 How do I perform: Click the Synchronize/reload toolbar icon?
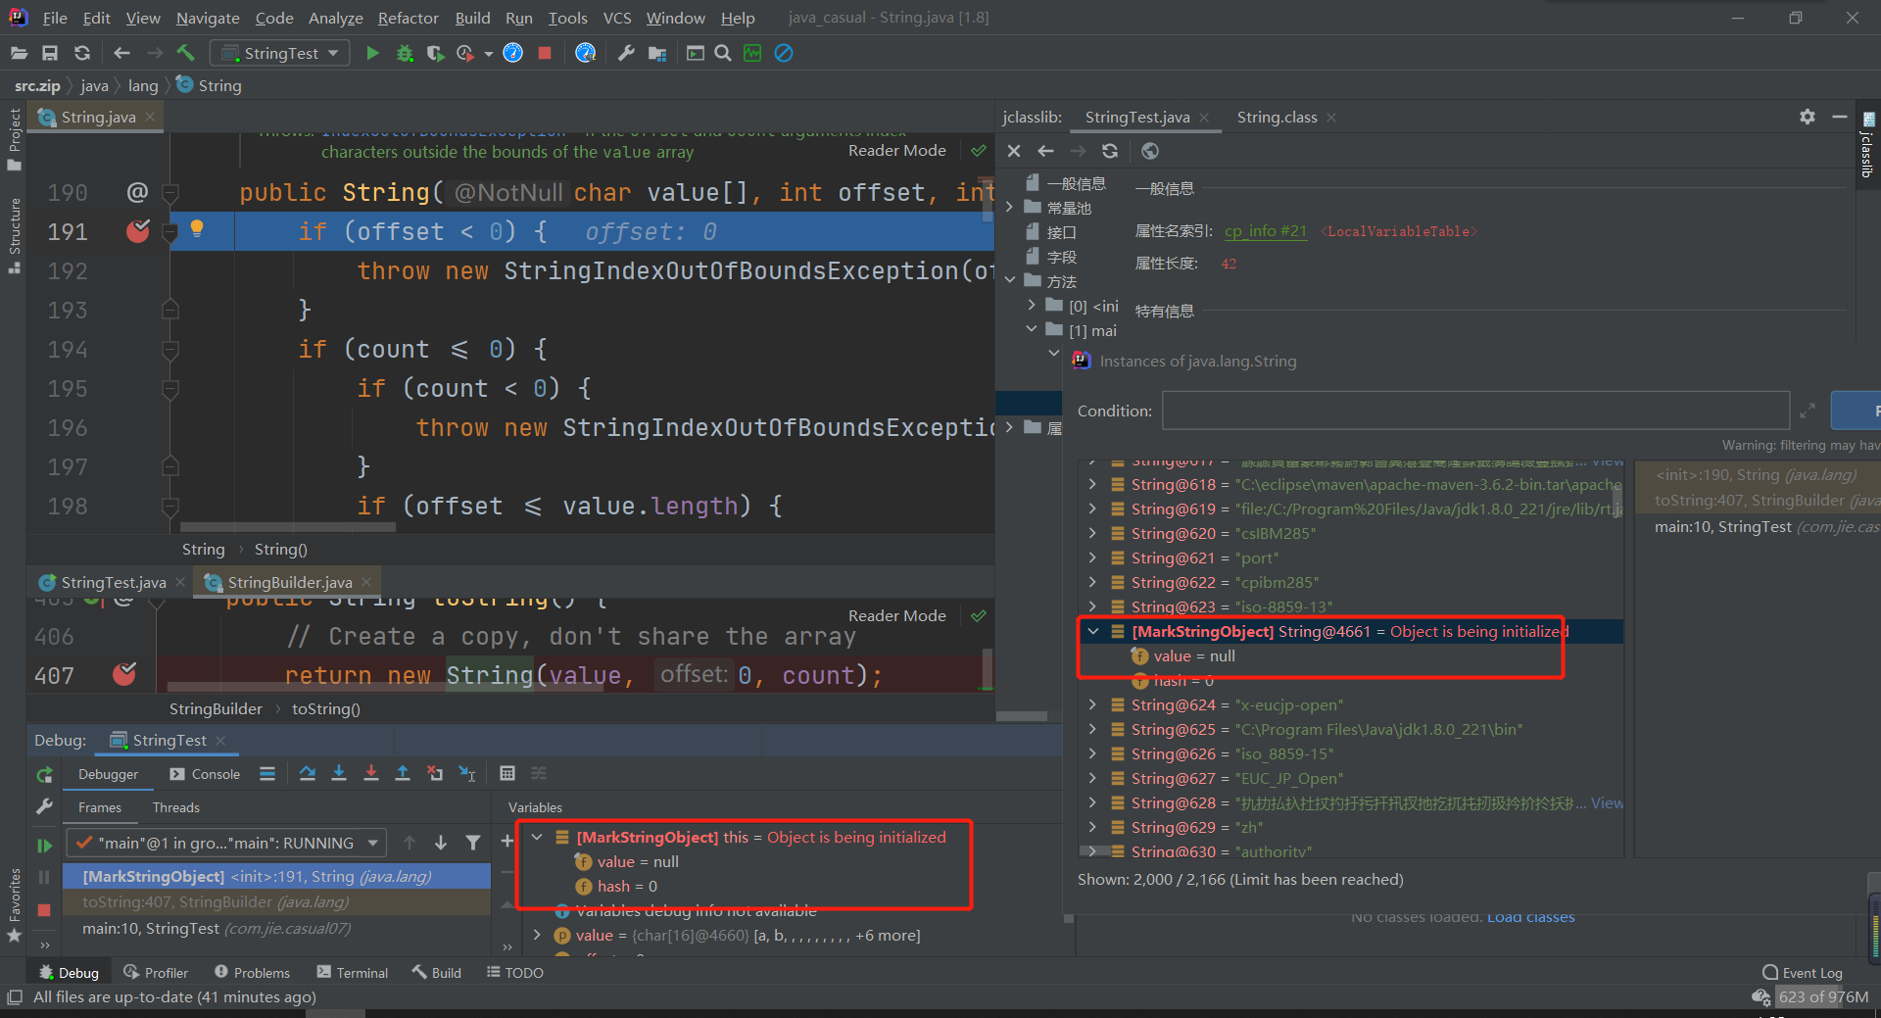click(82, 53)
